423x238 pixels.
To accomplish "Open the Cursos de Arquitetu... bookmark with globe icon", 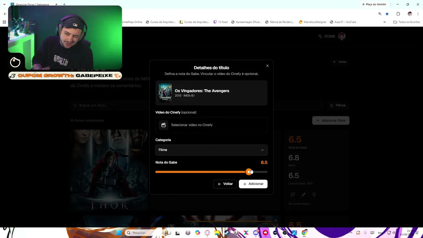I will [x=161, y=22].
